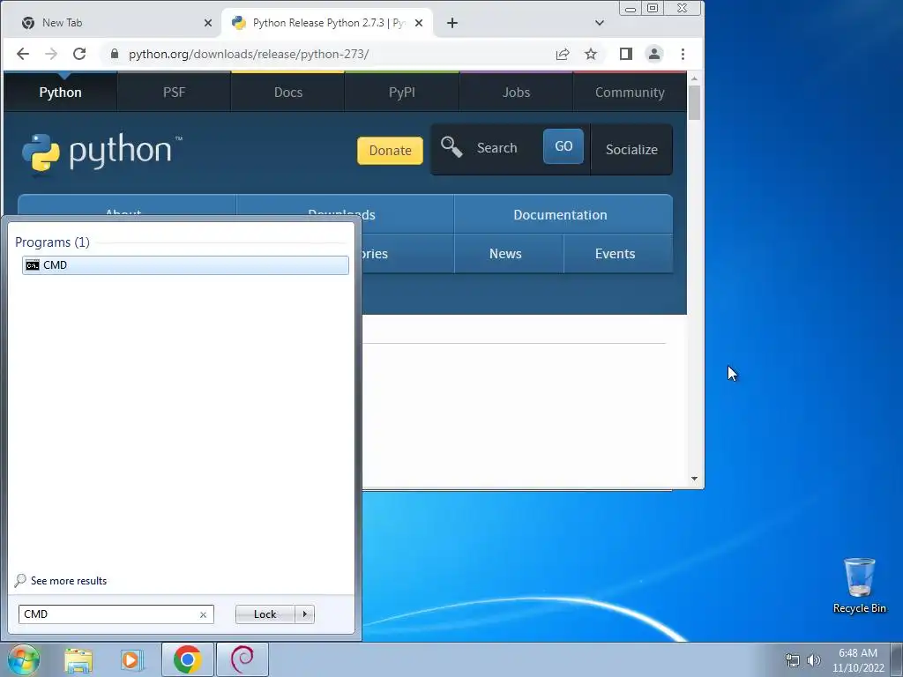
Task: Clear the Start menu search box
Action: point(204,614)
